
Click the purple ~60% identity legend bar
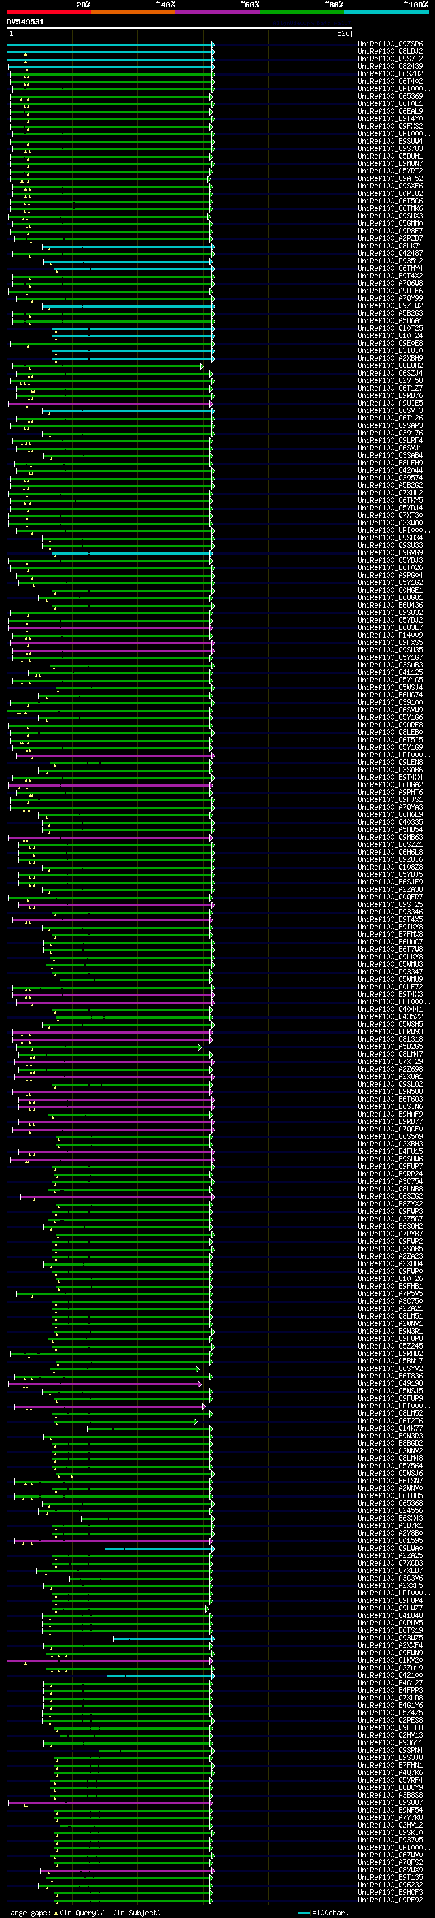pyautogui.click(x=218, y=12)
